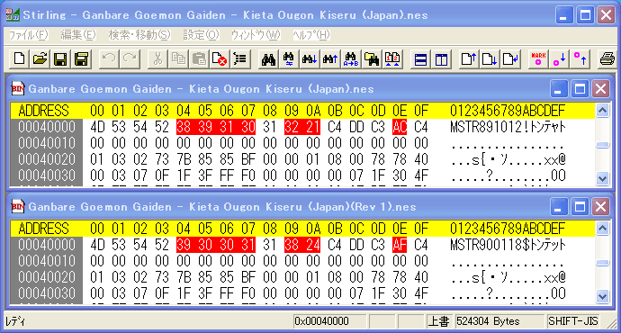621x333 pixels.
Task: Select highlighted byte AF in Rev 1 window
Action: point(400,245)
